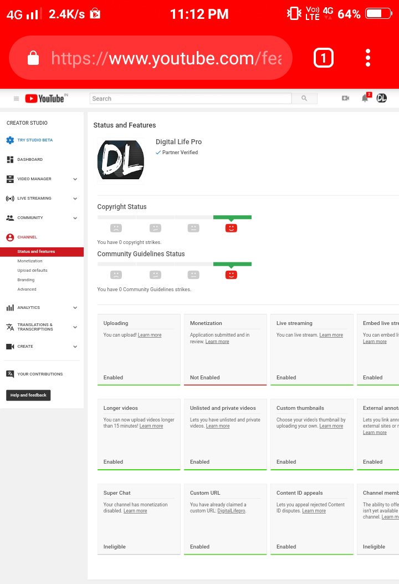Click Learn more in Content ID appeals card

[314, 511]
